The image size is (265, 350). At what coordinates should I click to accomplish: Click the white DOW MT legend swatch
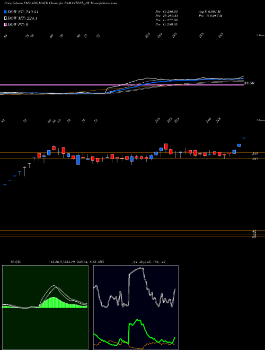point(5,19)
